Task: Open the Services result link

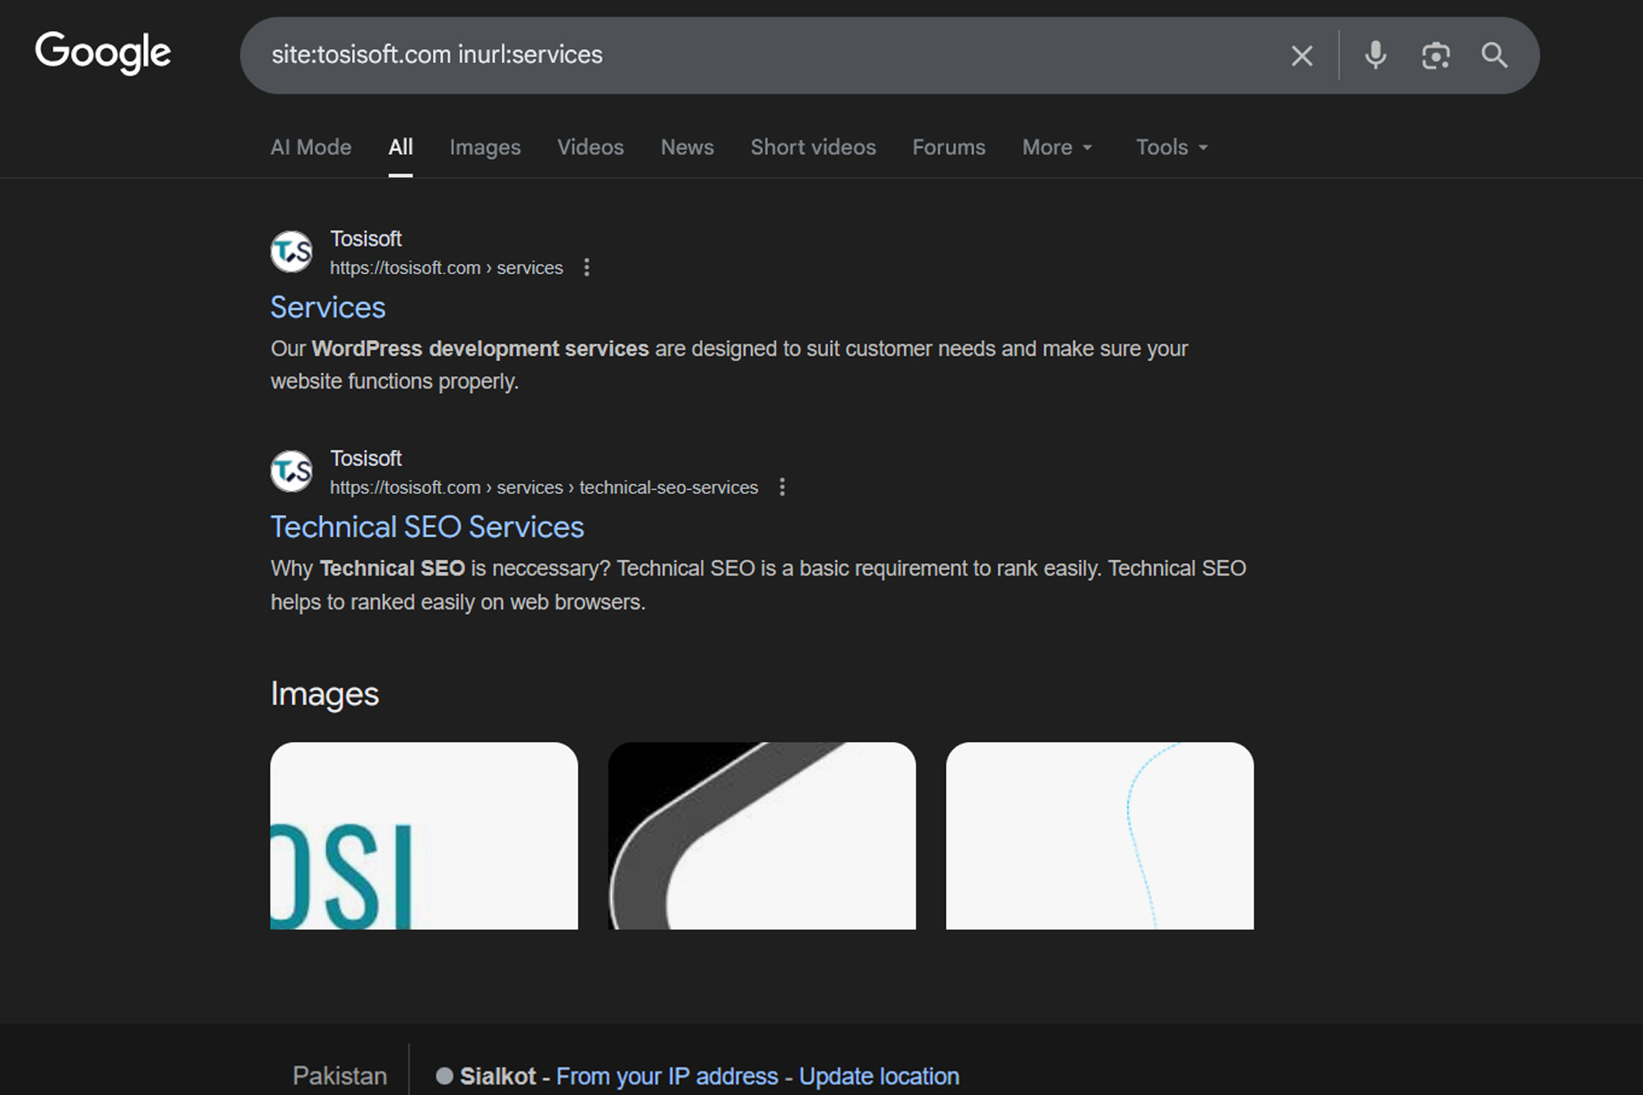Action: click(x=327, y=307)
